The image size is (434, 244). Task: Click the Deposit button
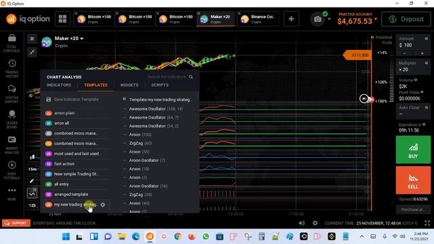(x=406, y=19)
